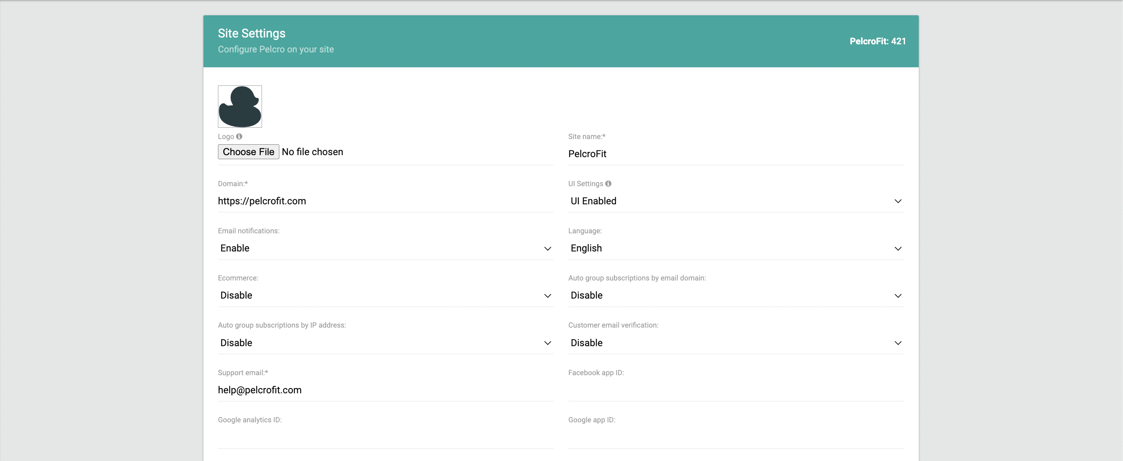Screen dimensions: 1123x461
Task: Click the Support email field
Action: (386, 390)
